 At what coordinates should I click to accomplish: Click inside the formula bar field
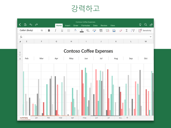(x=87, y=37)
